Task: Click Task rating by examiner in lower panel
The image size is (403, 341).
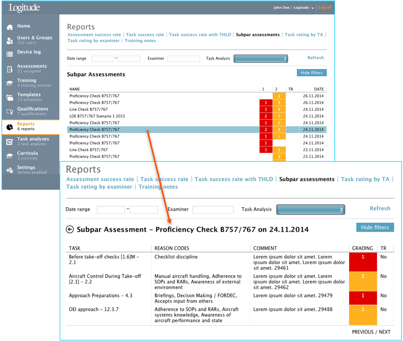Action: 99,187
